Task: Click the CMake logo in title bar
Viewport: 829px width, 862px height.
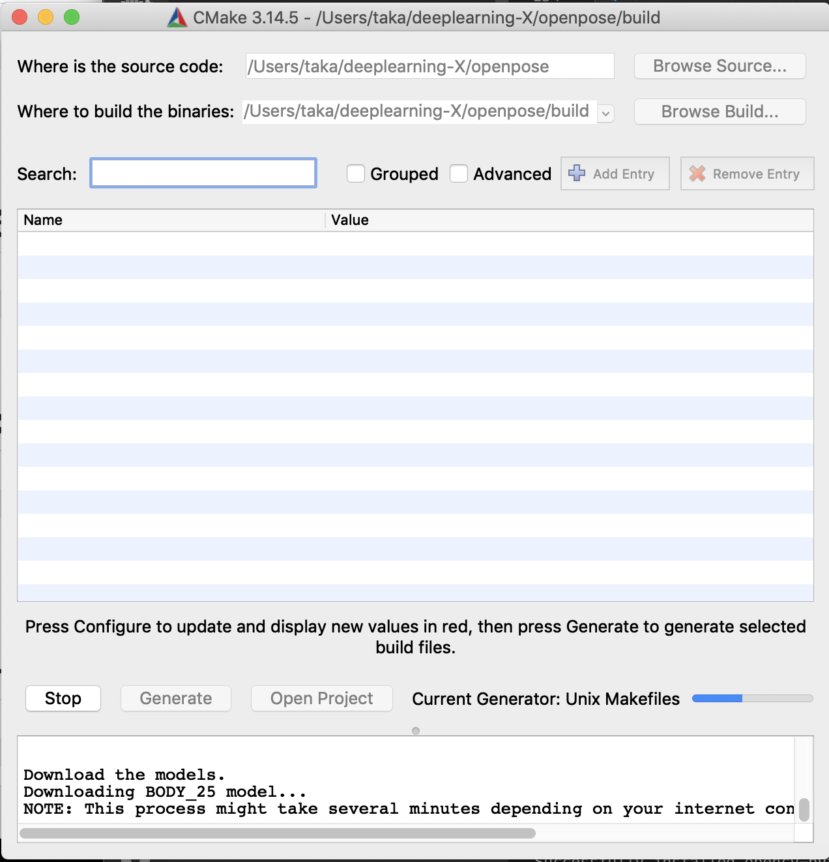Action: [177, 18]
